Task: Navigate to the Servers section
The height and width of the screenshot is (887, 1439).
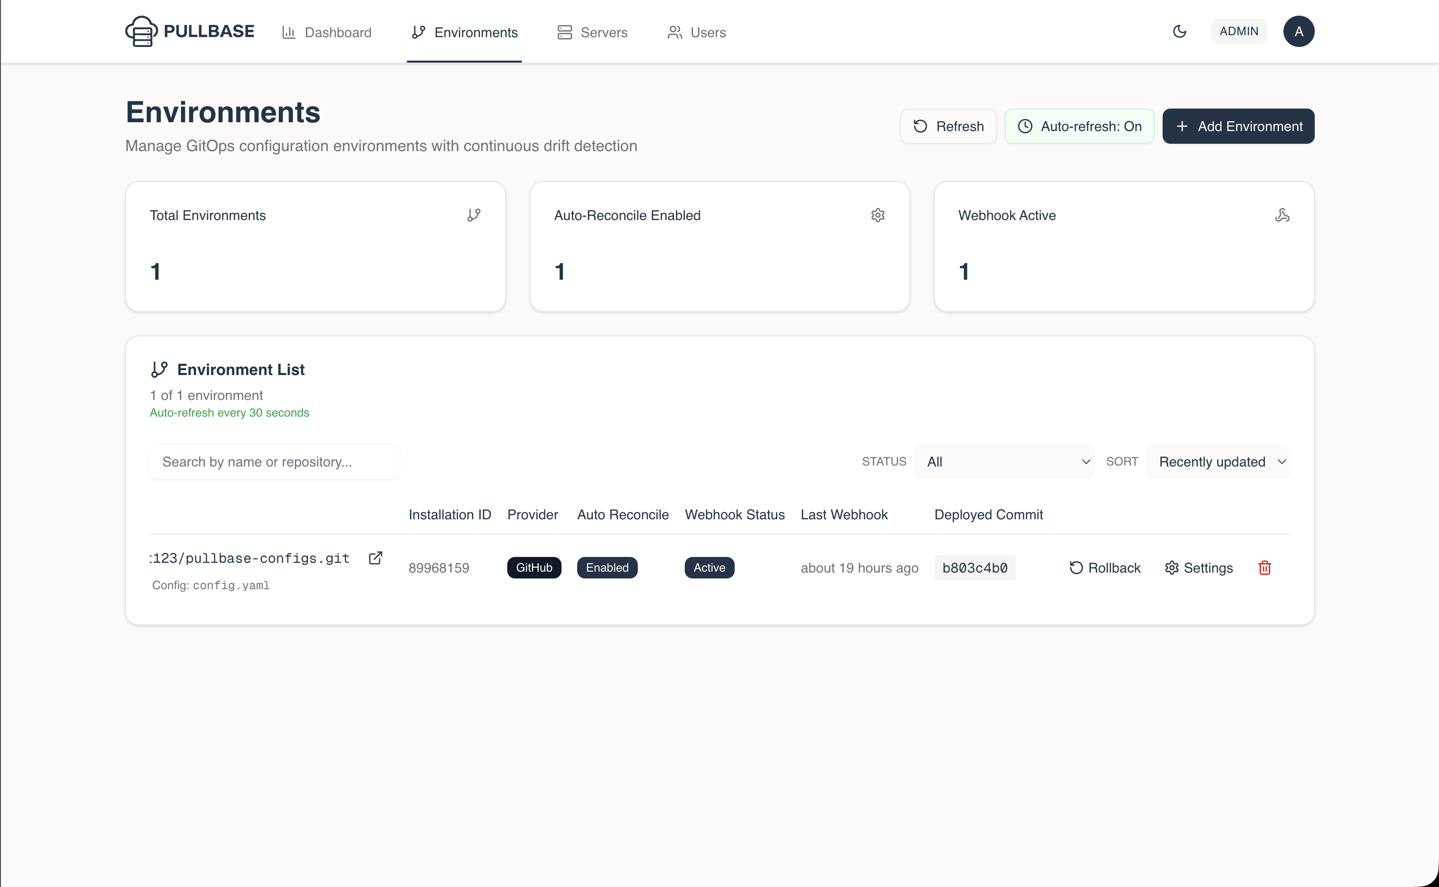Action: [x=592, y=32]
